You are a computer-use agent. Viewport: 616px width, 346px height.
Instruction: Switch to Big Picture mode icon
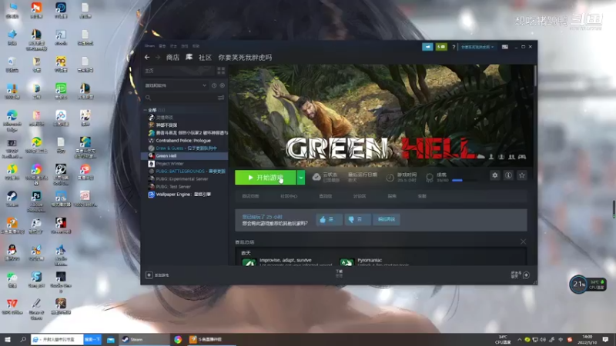point(505,47)
